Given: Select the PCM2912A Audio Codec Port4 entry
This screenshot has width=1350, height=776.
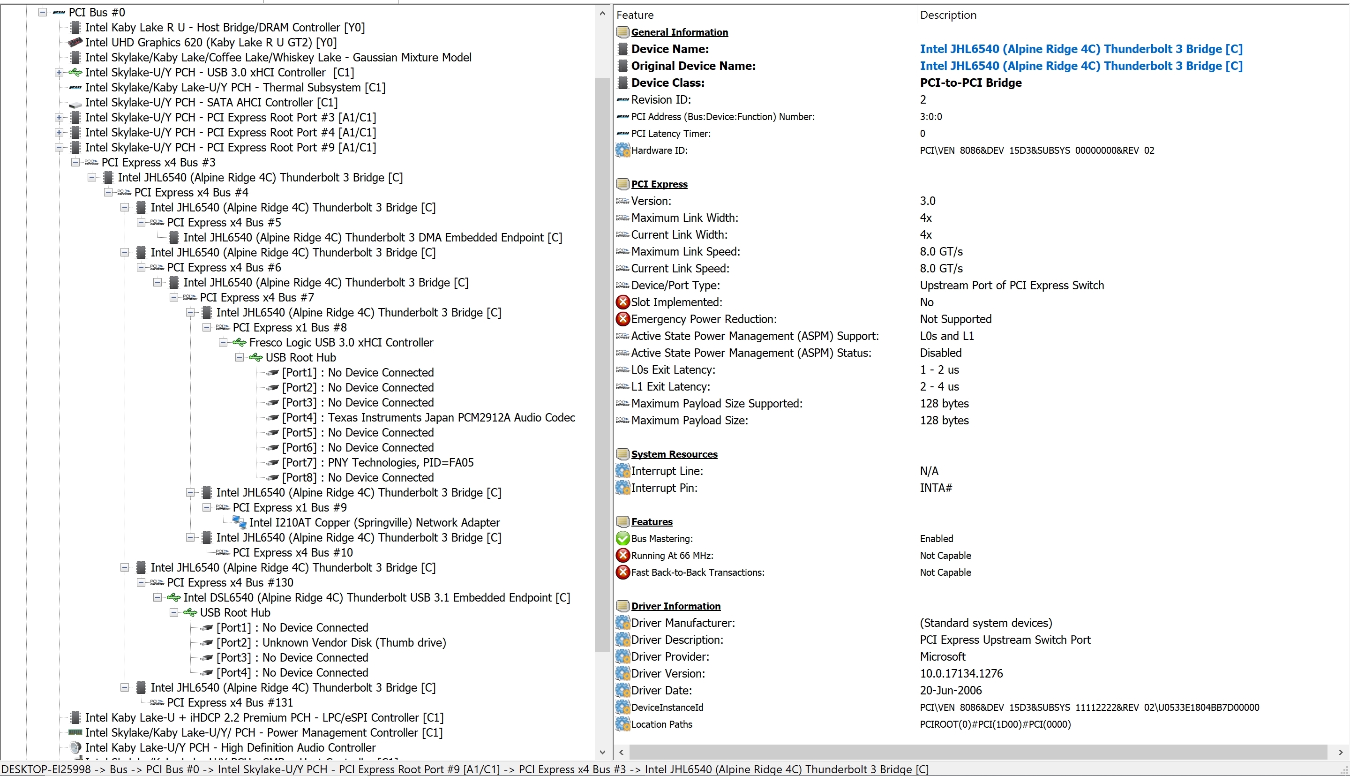Looking at the screenshot, I should (x=428, y=417).
